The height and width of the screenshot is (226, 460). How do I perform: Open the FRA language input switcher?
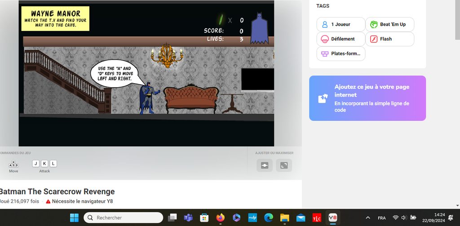pyautogui.click(x=382, y=217)
